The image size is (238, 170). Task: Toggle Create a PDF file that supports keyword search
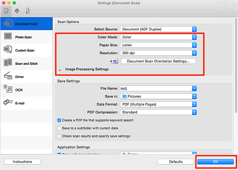(x=59, y=120)
